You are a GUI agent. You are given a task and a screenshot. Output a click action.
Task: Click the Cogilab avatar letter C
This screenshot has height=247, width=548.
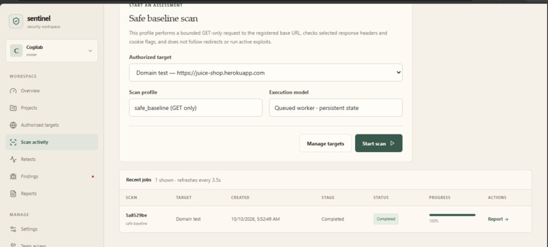16,51
